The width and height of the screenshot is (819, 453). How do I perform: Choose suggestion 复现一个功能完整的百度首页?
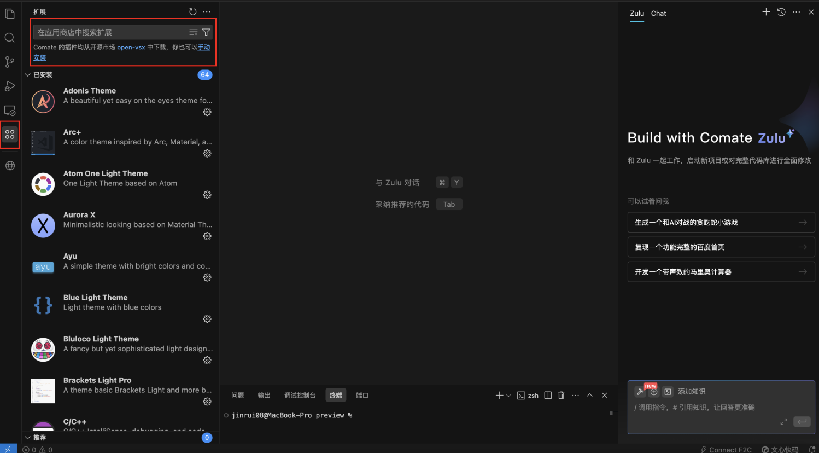(721, 247)
